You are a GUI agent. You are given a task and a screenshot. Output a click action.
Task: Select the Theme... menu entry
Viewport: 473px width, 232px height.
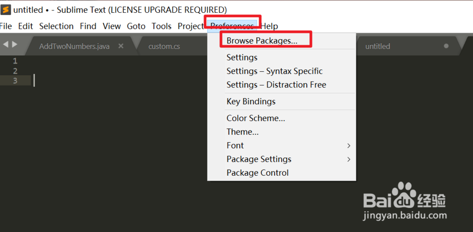tap(242, 132)
